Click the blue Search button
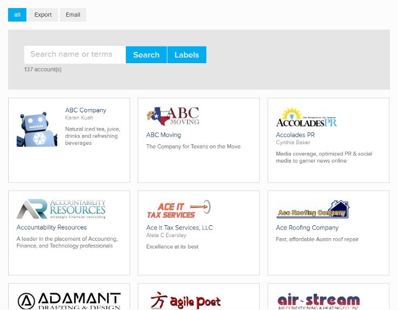The height and width of the screenshot is (310, 398). pos(146,55)
